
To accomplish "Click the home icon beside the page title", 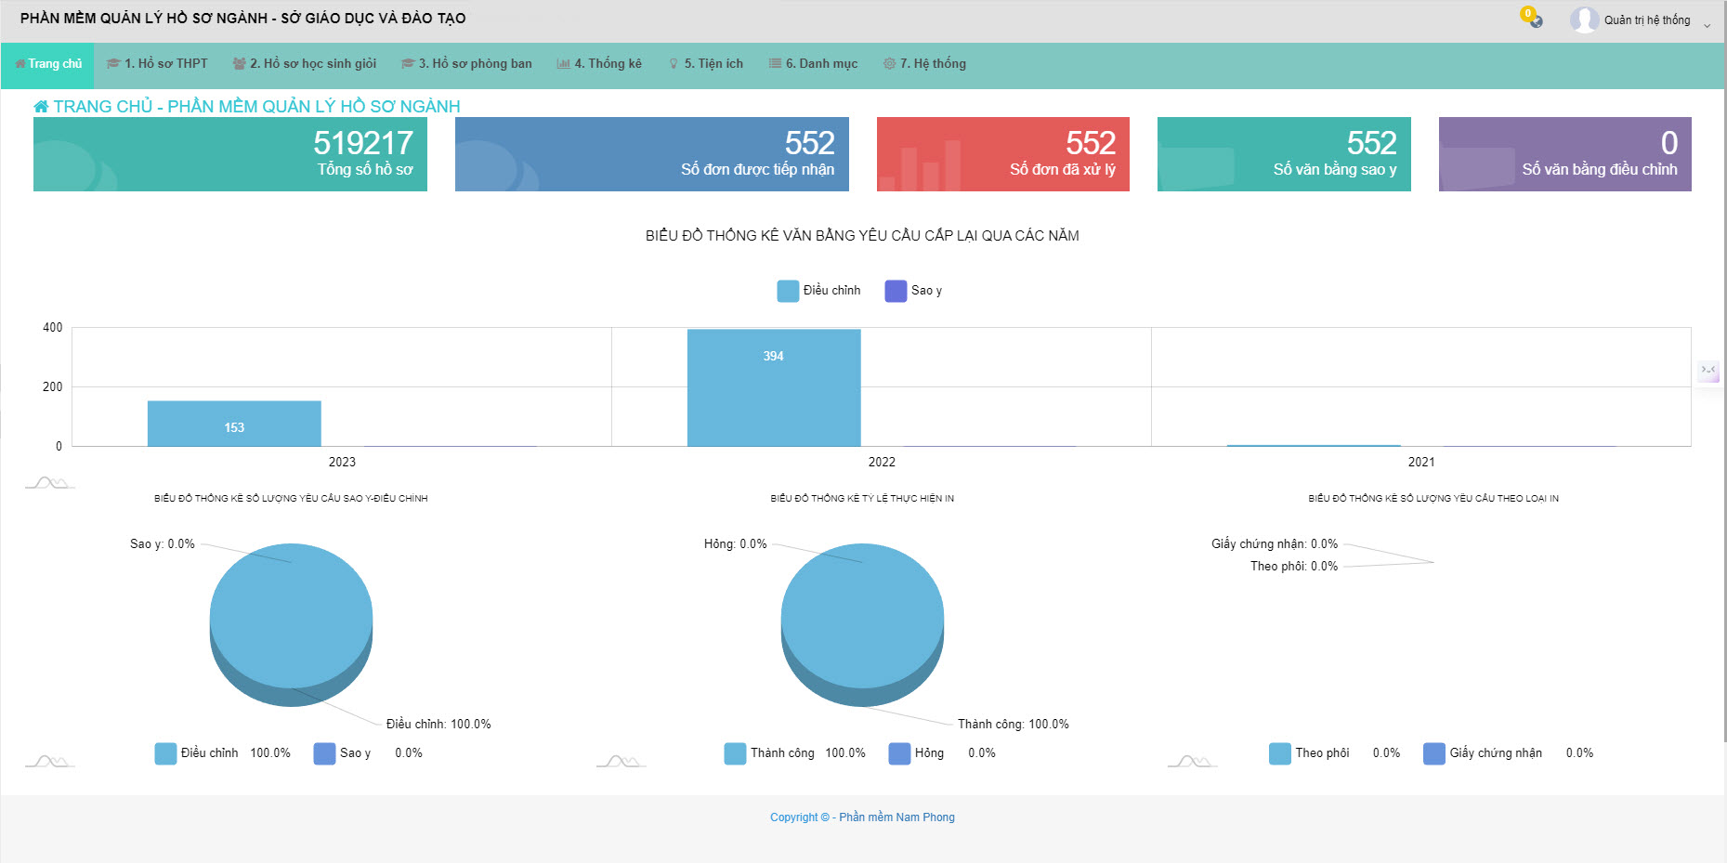I will (41, 107).
